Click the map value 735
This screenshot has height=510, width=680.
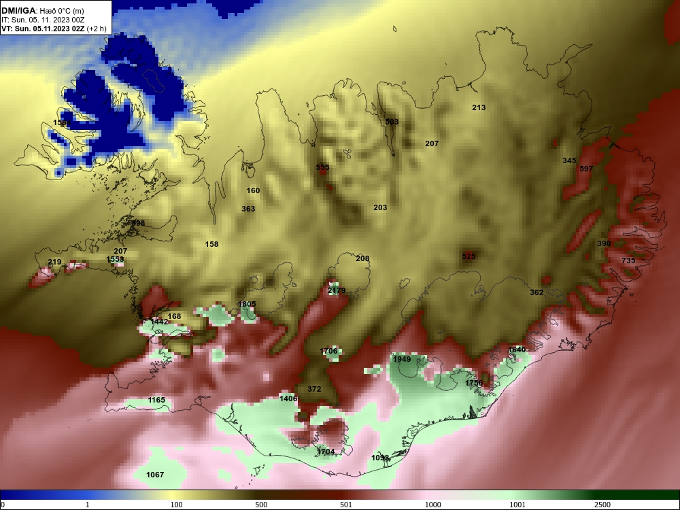(x=628, y=260)
